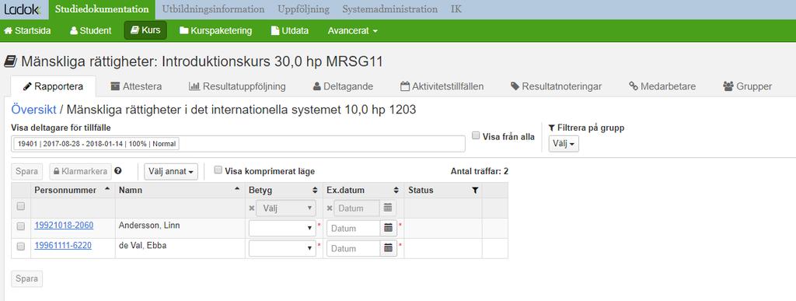Tick the select-all checkbox in the header row

tap(20, 206)
